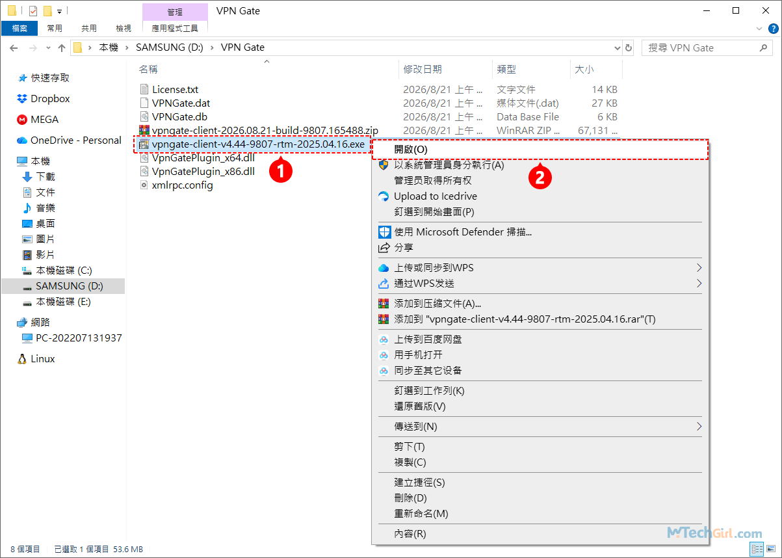Select the License.txt file icon

[144, 89]
